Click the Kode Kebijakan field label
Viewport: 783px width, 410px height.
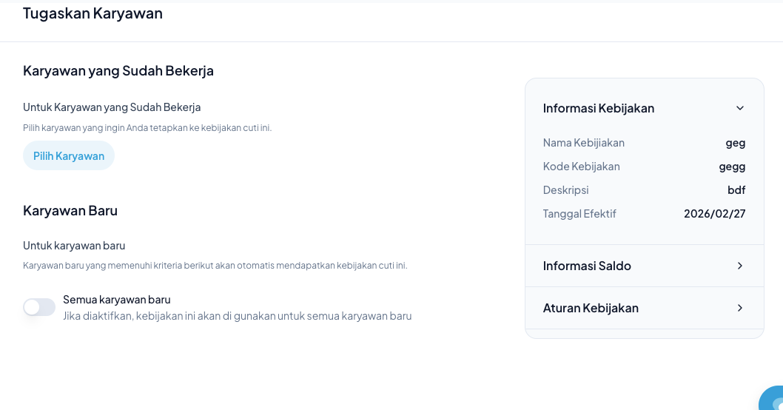pos(581,167)
